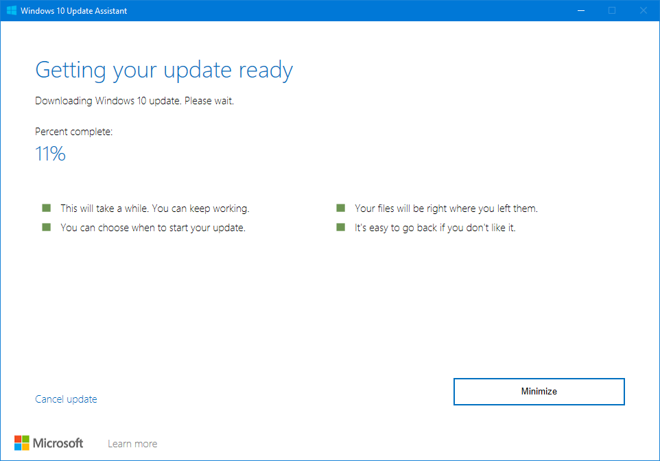The width and height of the screenshot is (660, 461).
Task: Open the Learn more link
Action: pos(132,443)
